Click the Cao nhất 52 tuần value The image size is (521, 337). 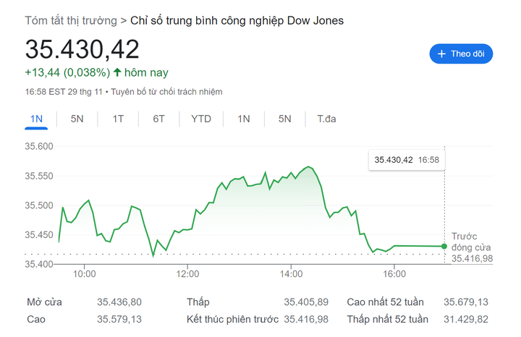click(465, 302)
